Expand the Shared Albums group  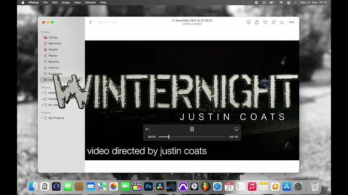coord(42,99)
